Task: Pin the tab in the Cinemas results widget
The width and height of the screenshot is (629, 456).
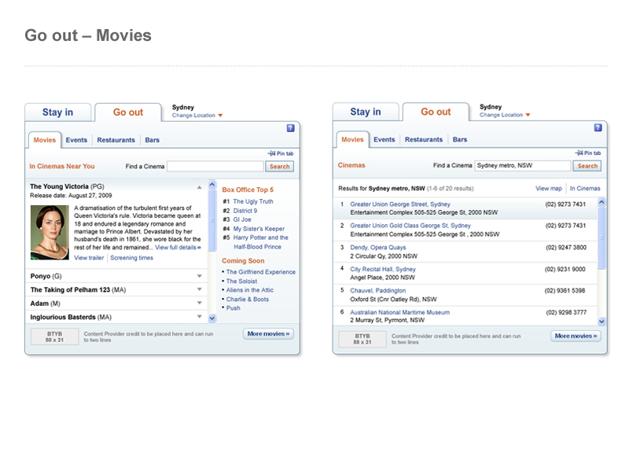Action: tap(588, 152)
